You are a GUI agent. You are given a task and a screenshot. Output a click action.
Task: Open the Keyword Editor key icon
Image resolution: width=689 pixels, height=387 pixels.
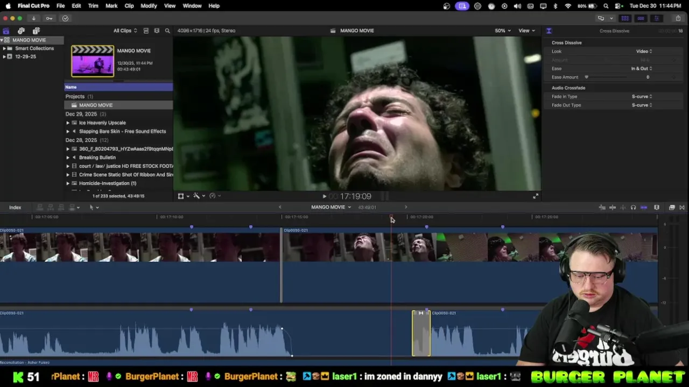point(49,18)
